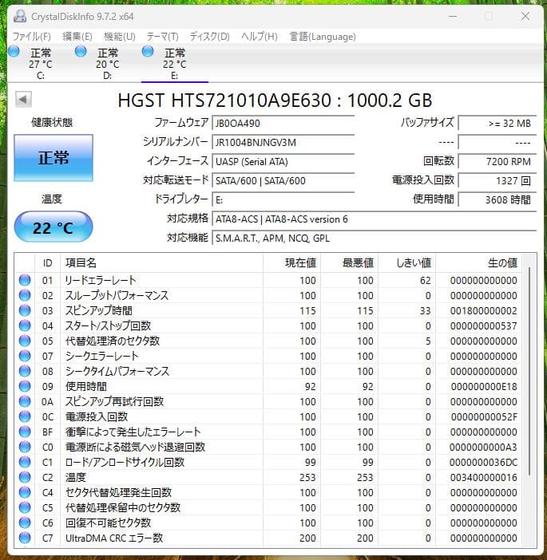547x560 pixels.
Task: Click status orb for ID 0C 電源投入回数
Action: tap(25, 416)
